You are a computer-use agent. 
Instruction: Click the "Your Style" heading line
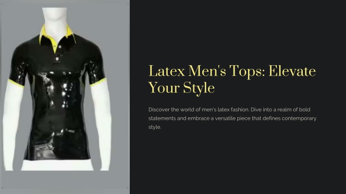[x=182, y=88]
